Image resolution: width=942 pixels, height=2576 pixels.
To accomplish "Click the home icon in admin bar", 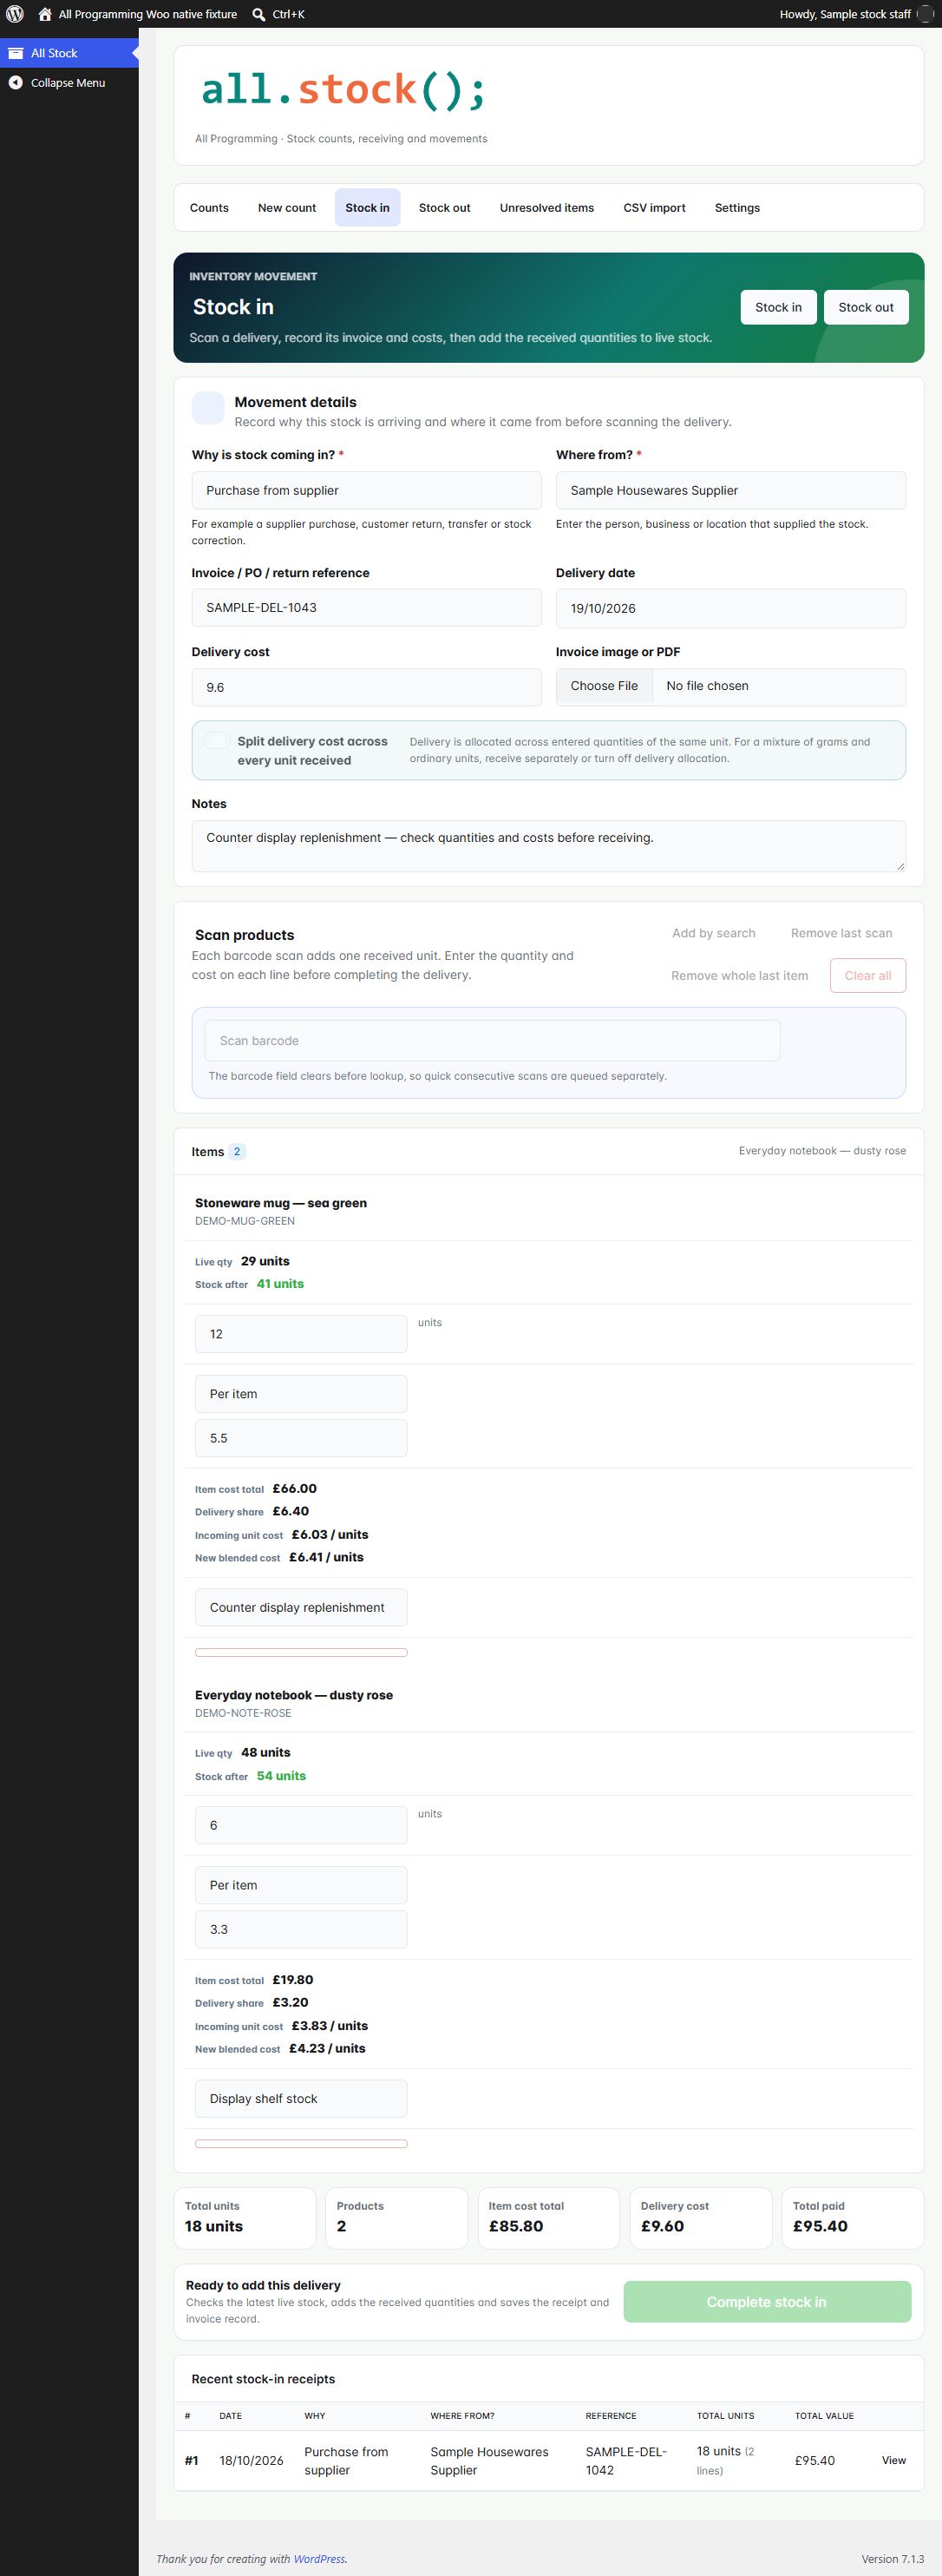I will [45, 14].
